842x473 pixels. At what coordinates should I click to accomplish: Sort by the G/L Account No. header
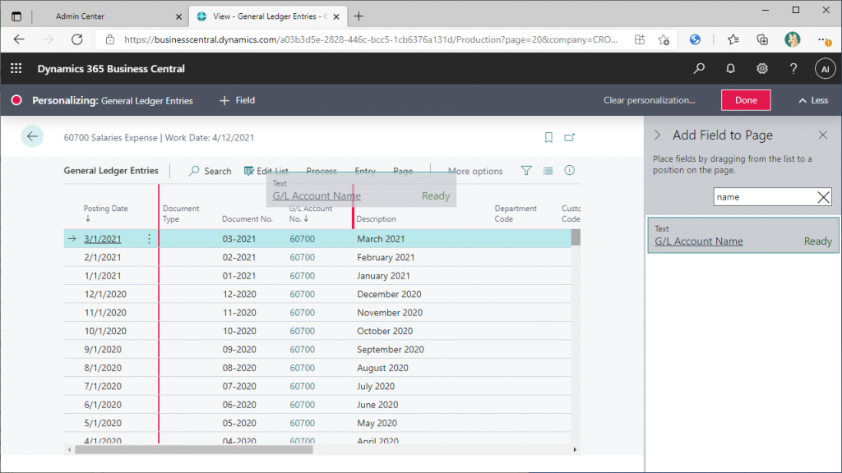(310, 214)
